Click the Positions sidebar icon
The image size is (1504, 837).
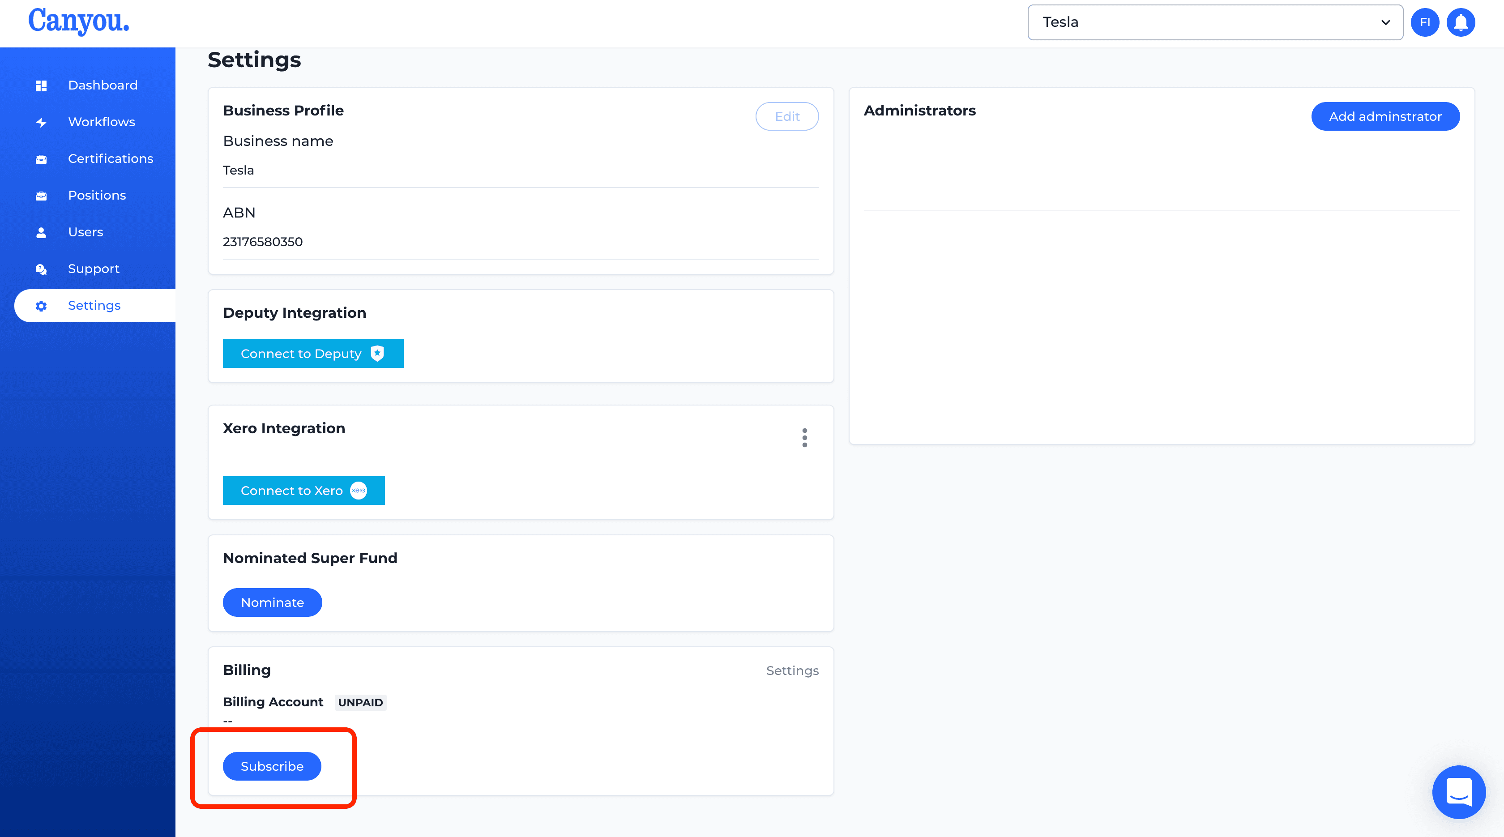pos(41,196)
